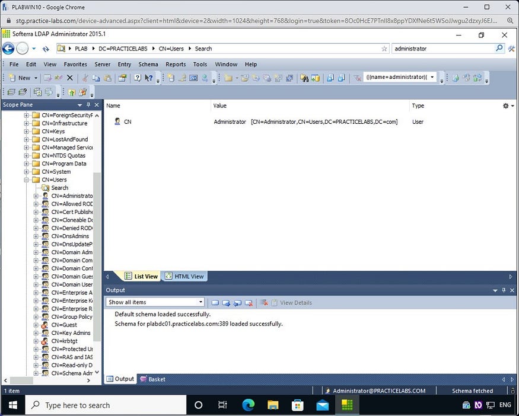Click the first message filter icon in Output
The width and height of the screenshot is (519, 416).
[215, 303]
